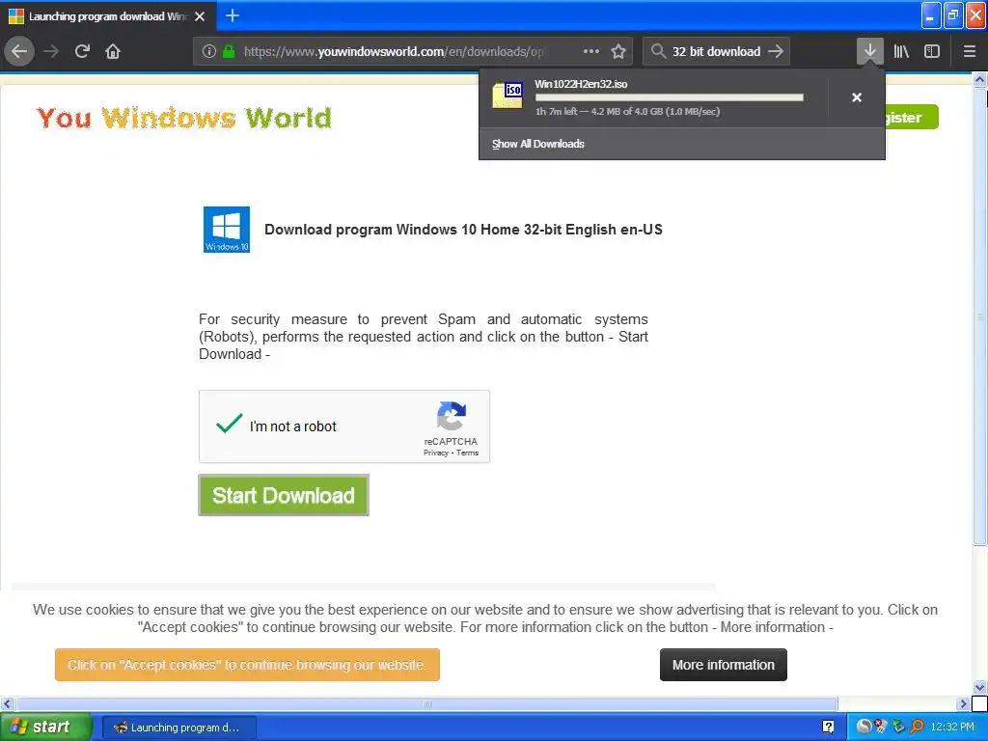Click the page heading Download program Windows 10
This screenshot has height=741, width=988.
[463, 230]
